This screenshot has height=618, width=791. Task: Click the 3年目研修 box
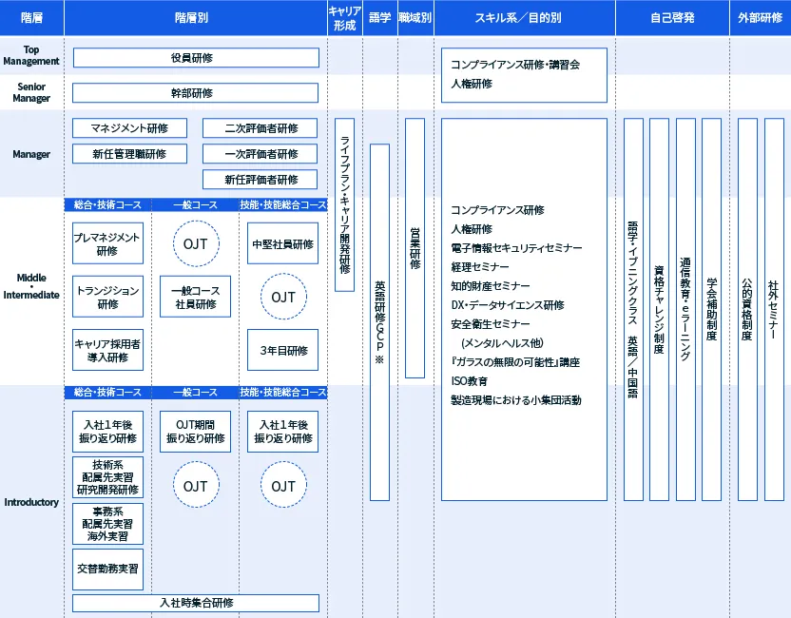[282, 350]
